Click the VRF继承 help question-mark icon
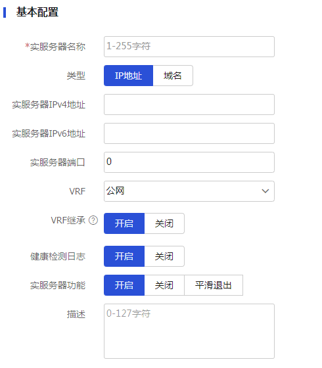This screenshot has width=322, height=368. coord(93,220)
